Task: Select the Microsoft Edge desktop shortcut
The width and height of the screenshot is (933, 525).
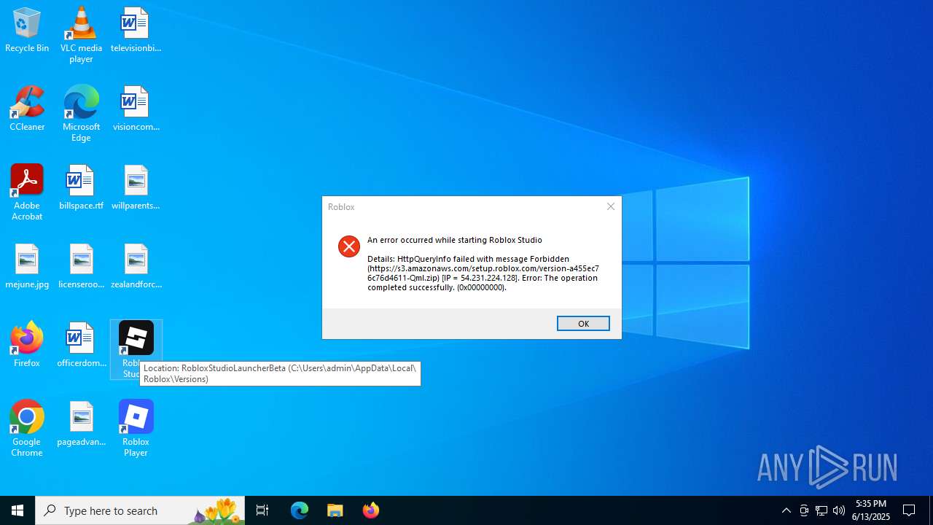Action: click(x=81, y=113)
